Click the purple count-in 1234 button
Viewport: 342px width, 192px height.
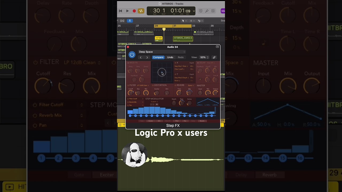coord(223,11)
